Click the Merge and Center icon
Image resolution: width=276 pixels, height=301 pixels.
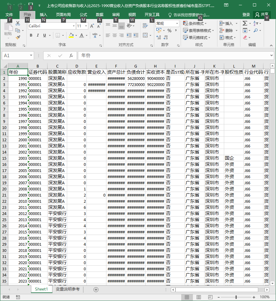click(145, 35)
